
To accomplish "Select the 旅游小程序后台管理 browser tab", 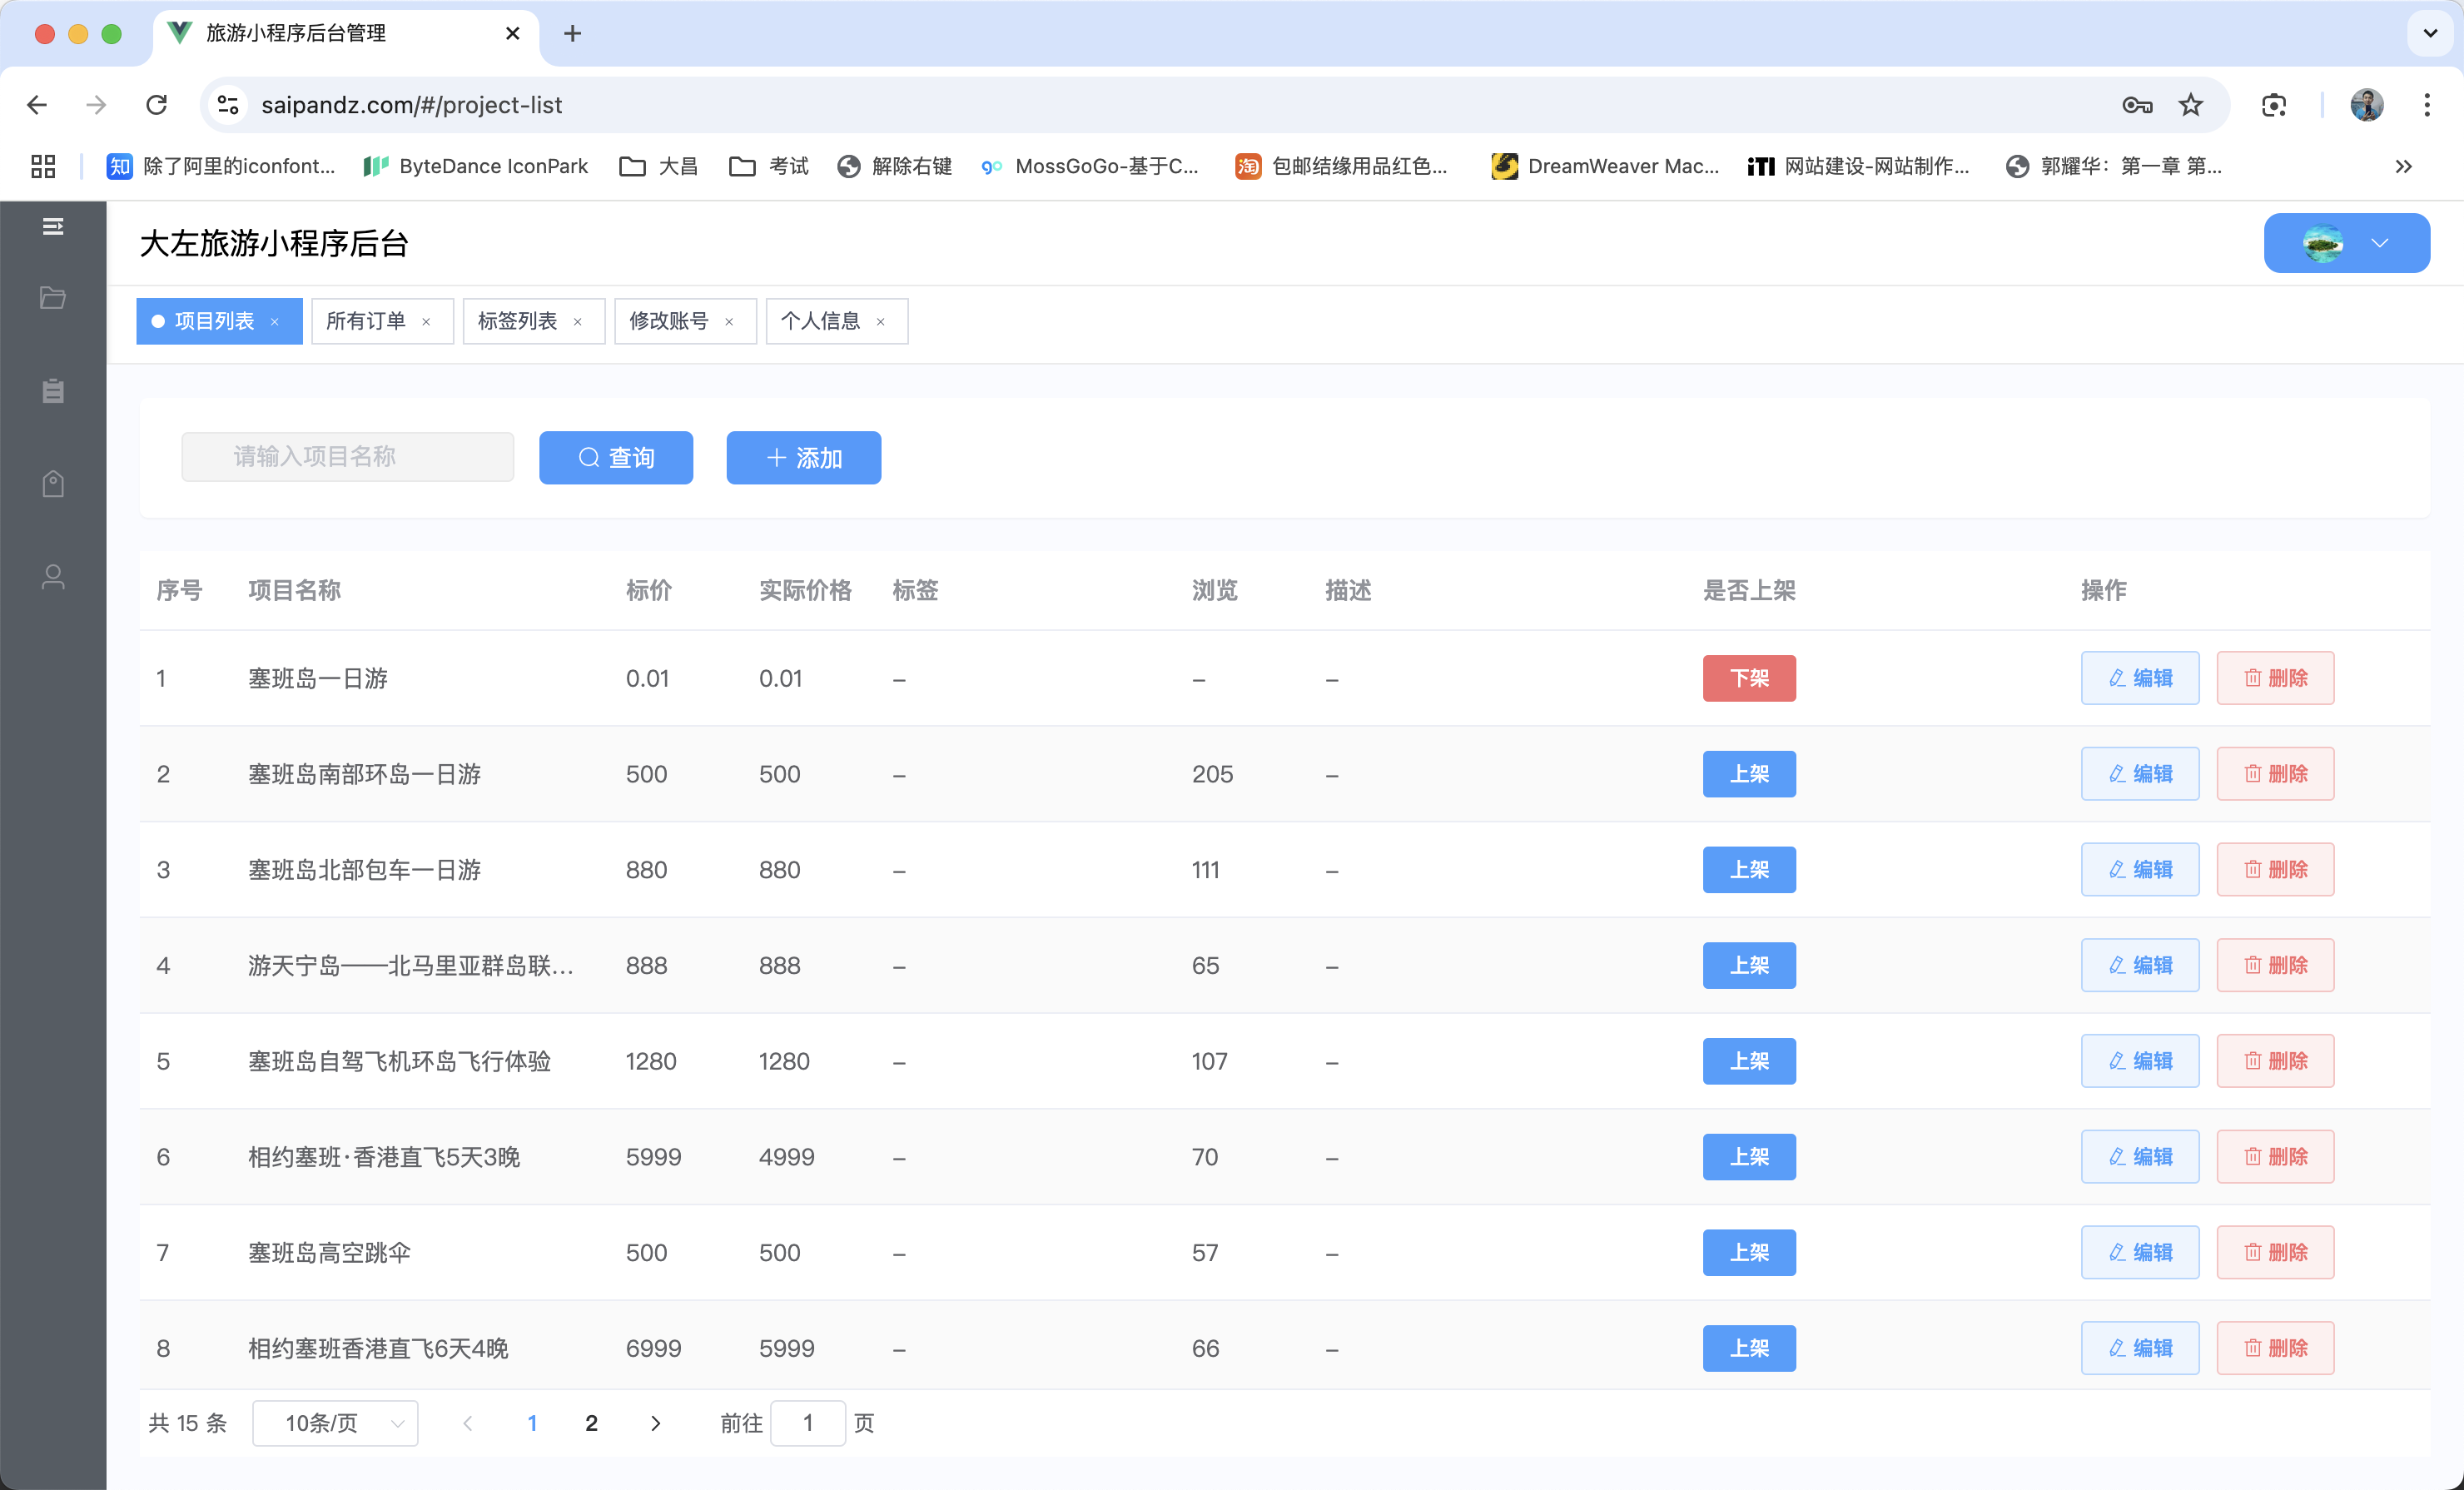I will click(345, 34).
